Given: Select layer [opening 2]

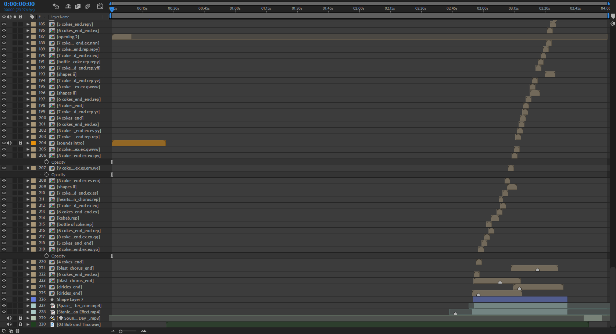Looking at the screenshot, I should point(68,37).
